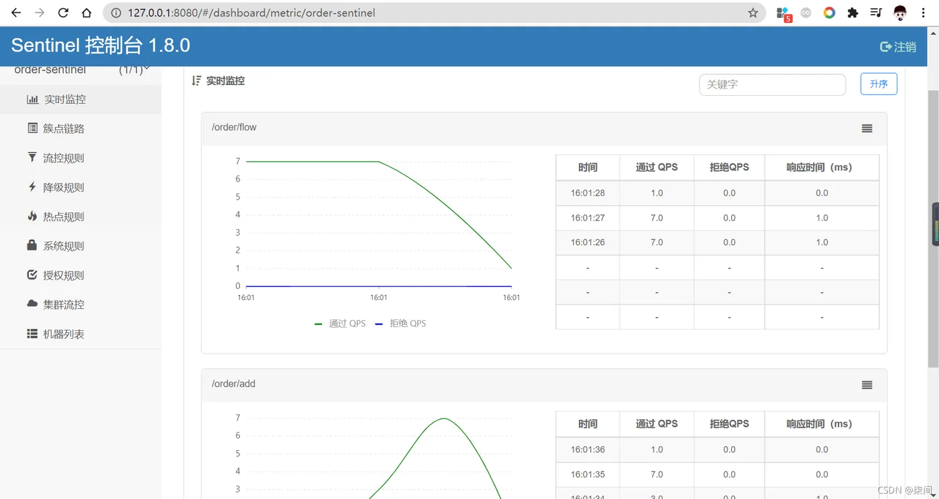The height and width of the screenshot is (499, 939).
Task: Click the 16:01:35 row time cell
Action: click(588, 474)
